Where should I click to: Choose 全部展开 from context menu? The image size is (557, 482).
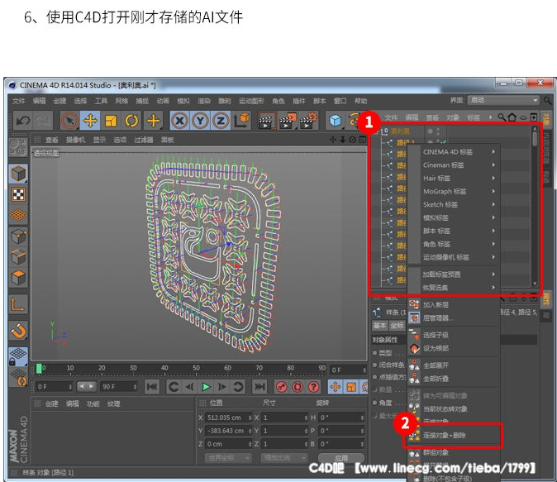pyautogui.click(x=454, y=365)
